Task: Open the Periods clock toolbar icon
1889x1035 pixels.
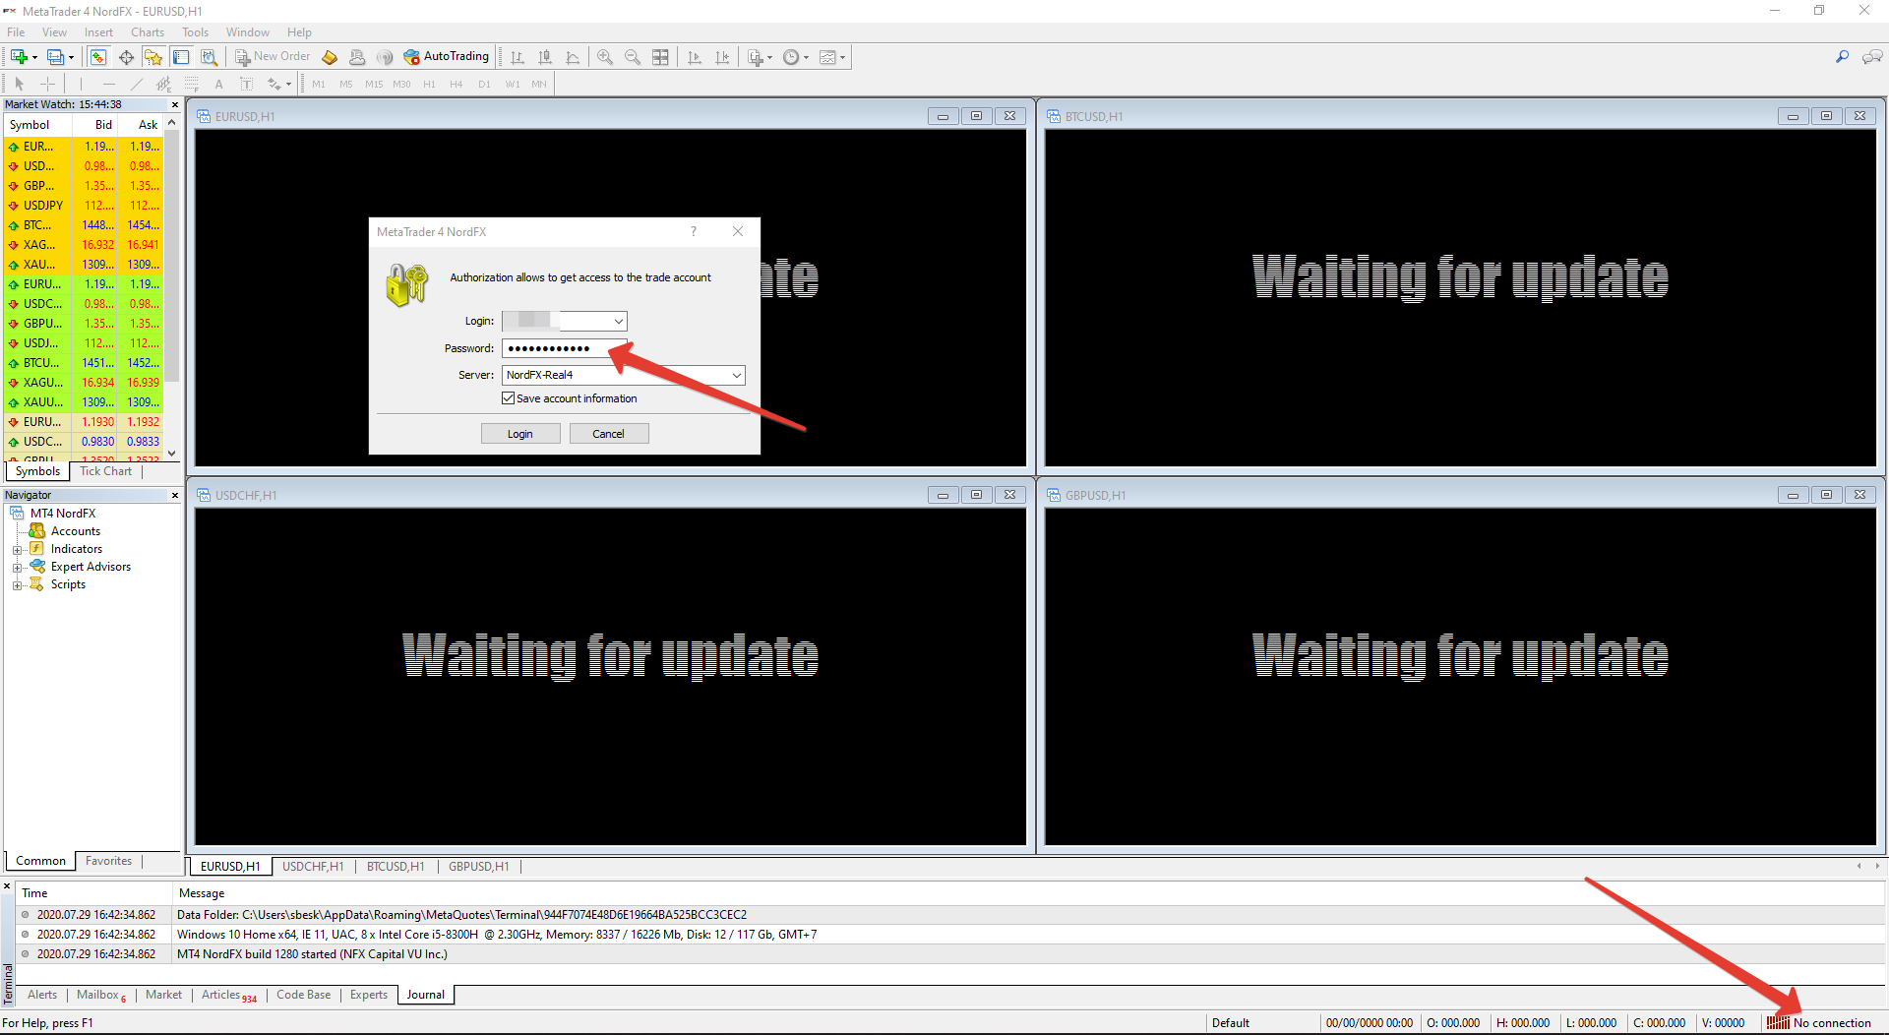Action: tap(791, 57)
